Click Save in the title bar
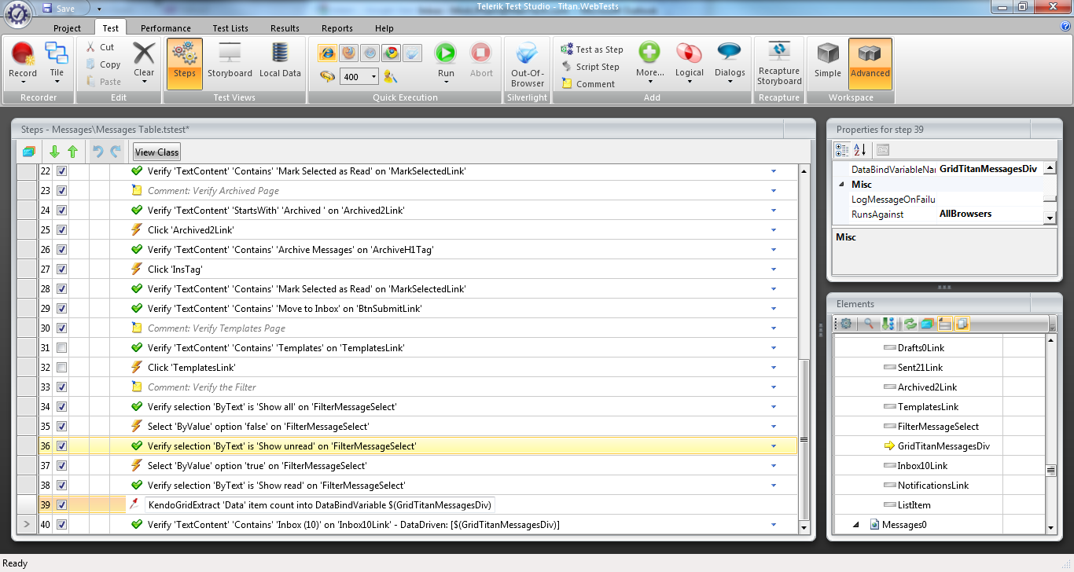This screenshot has width=1074, height=572. tap(59, 9)
